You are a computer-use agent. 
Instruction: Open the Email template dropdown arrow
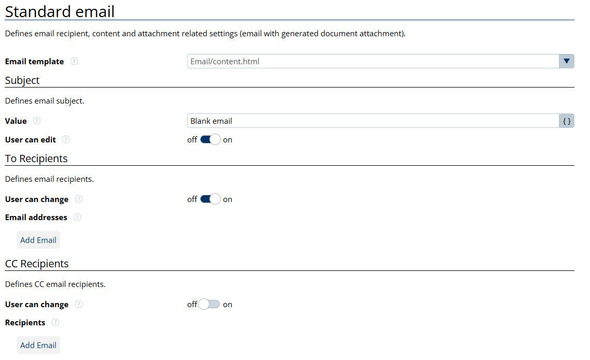pos(567,62)
